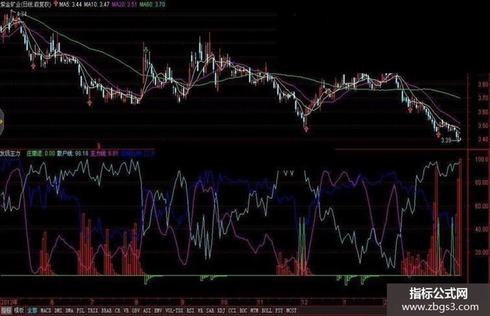The image size is (490, 316).
Task: Switch indicator to VR
Action: tap(126, 311)
